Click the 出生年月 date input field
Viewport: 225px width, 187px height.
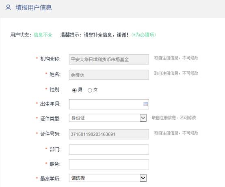click(109, 104)
